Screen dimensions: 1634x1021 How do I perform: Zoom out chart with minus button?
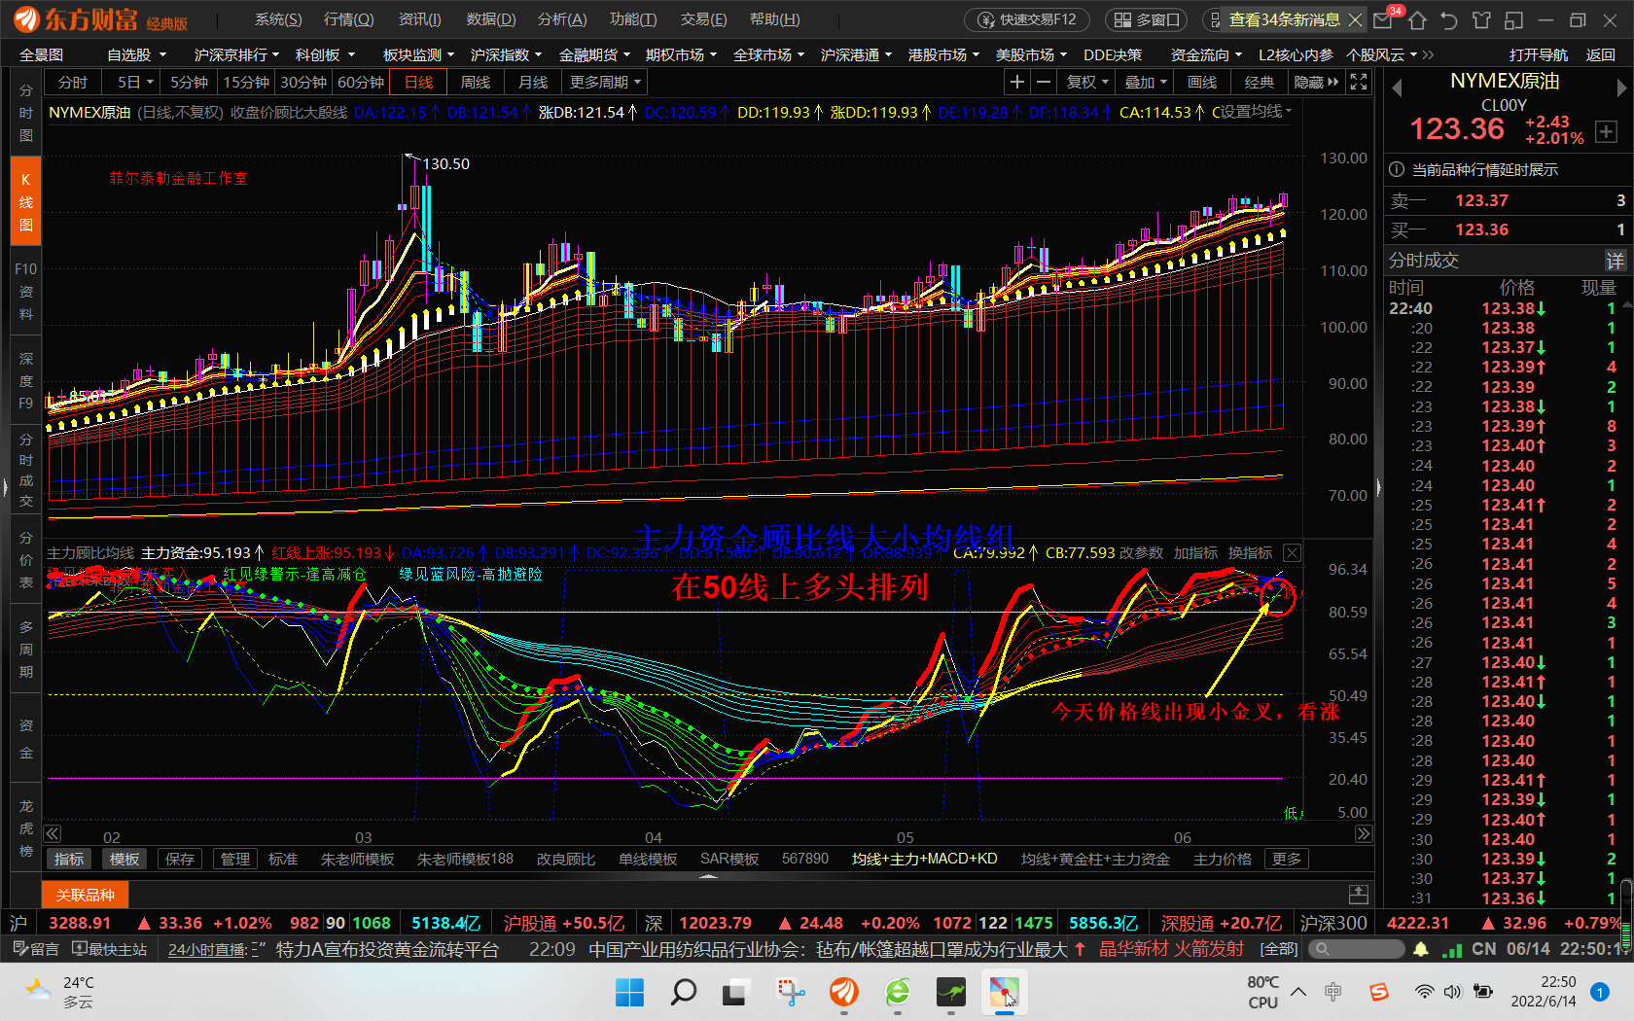coord(1043,83)
